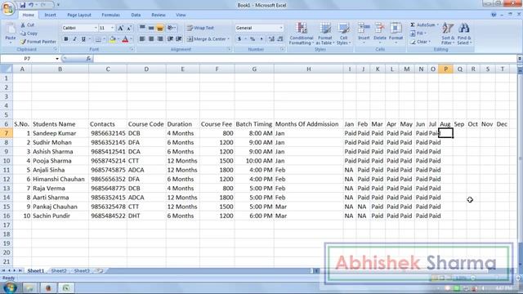Align text to the right
This screenshot has width=523, height=294.
click(x=160, y=39)
